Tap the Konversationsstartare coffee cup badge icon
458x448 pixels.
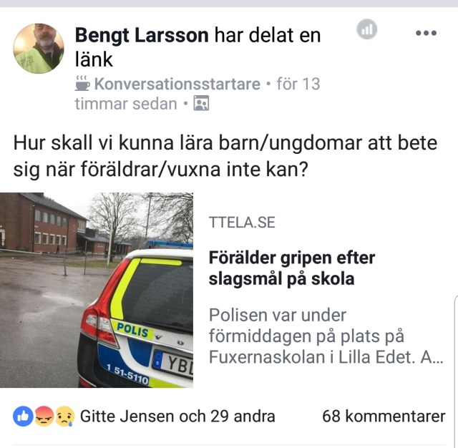click(82, 84)
